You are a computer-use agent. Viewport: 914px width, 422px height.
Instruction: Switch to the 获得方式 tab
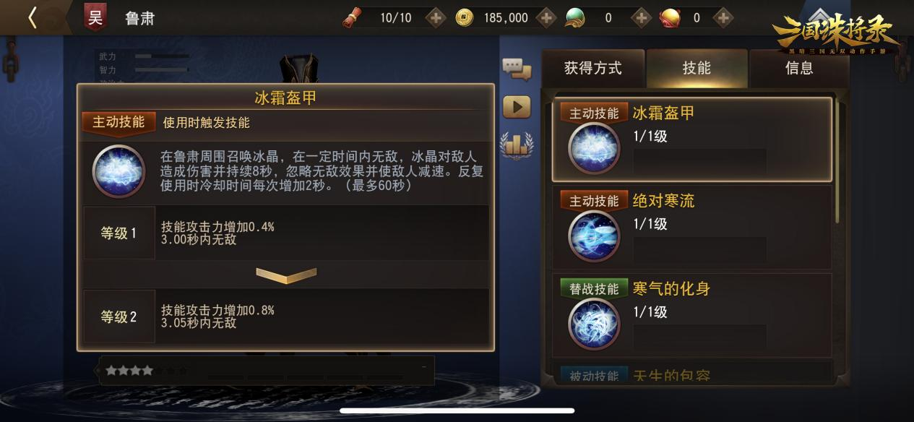[x=592, y=68]
